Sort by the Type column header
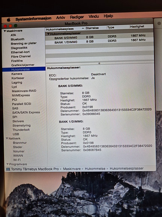 click(x=111, y=28)
